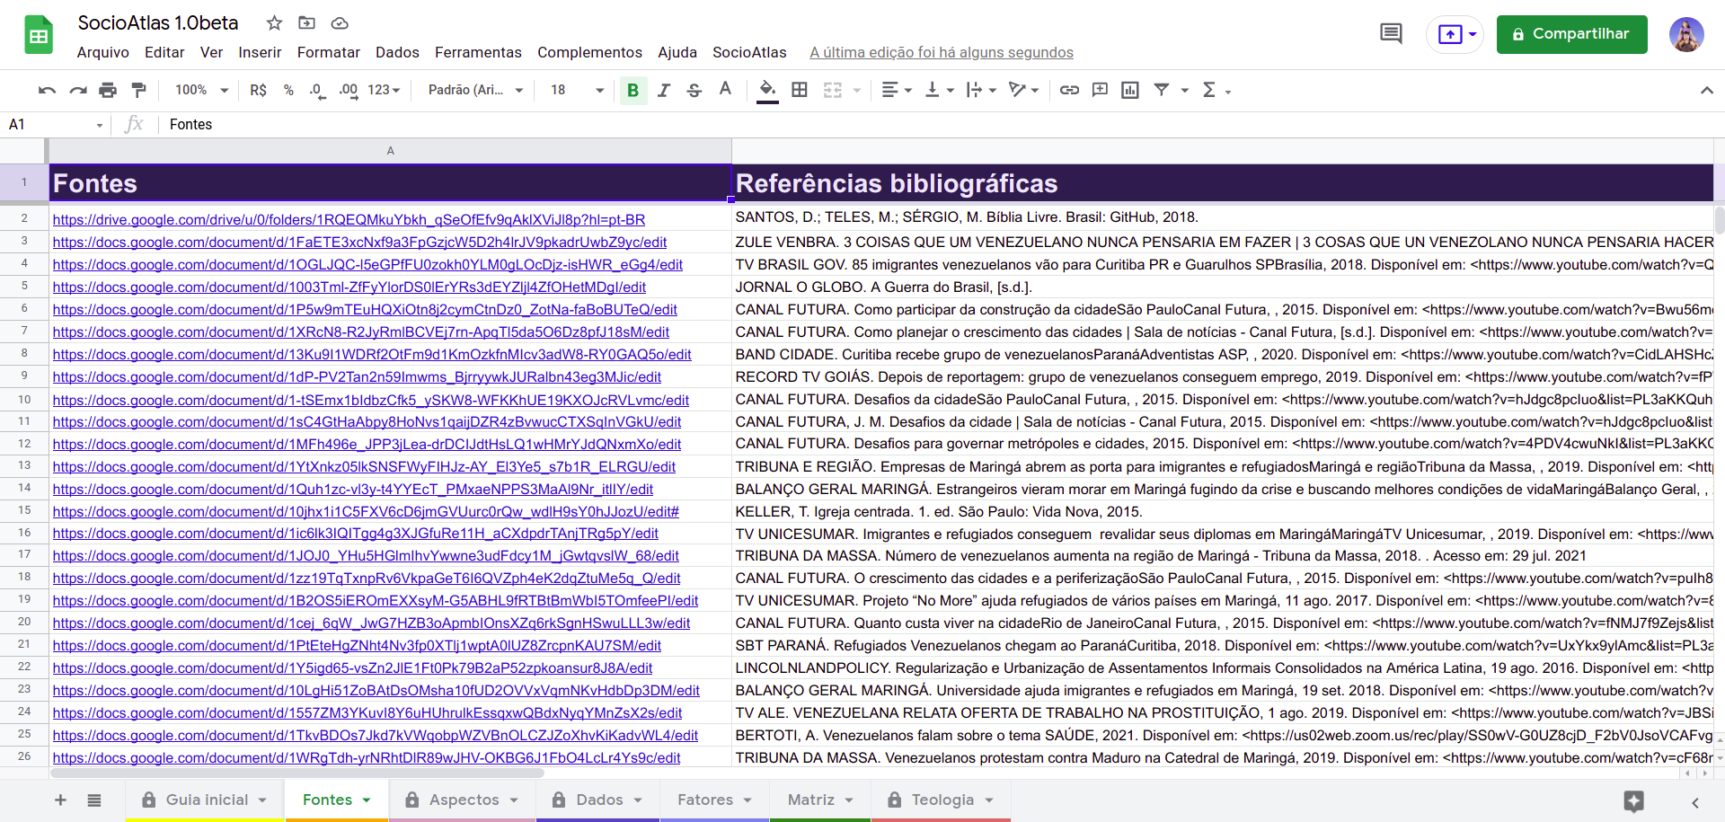Open the comment history icon

click(x=1391, y=34)
